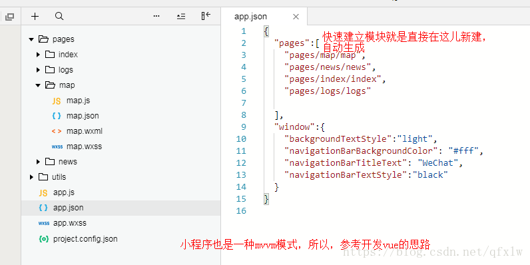This screenshot has height=265, width=530.
Task: Click the collapse-all folders icon
Action: pyautogui.click(x=181, y=16)
